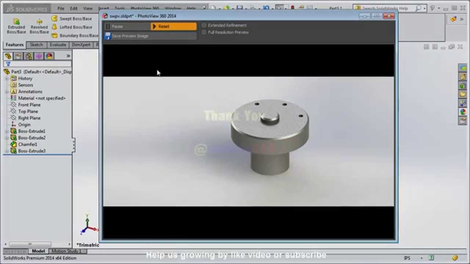Expand the Annotations tree node
The width and height of the screenshot is (470, 264).
7,92
